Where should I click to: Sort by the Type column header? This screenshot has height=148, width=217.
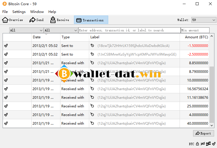point(75,37)
